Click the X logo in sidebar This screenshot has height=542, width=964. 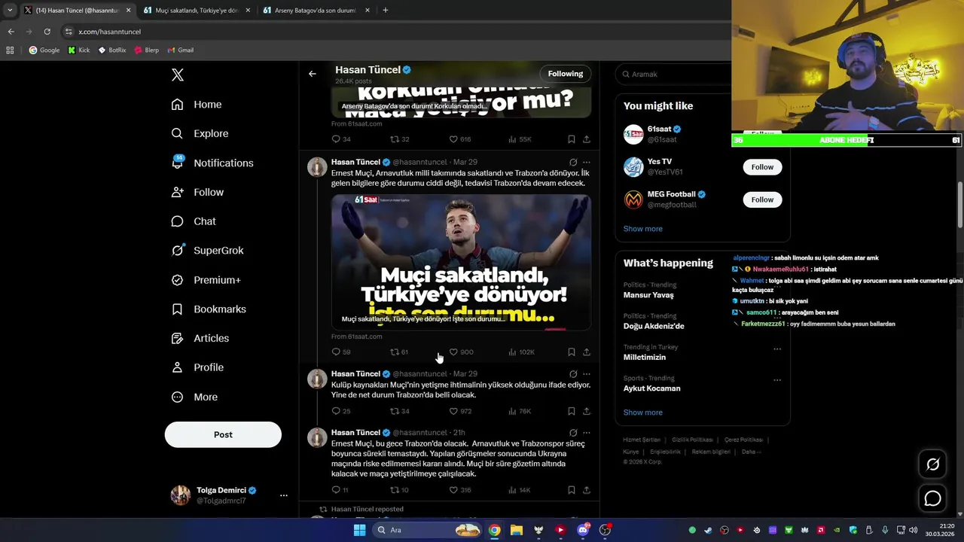178,75
